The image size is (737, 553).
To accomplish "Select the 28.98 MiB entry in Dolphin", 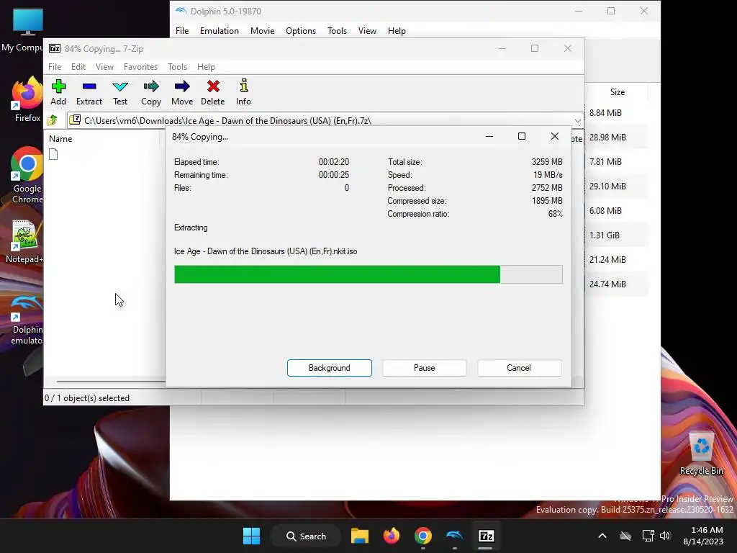I will pos(607,138).
